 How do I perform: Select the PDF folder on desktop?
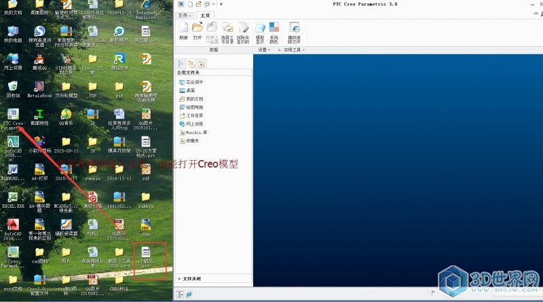pos(92,90)
